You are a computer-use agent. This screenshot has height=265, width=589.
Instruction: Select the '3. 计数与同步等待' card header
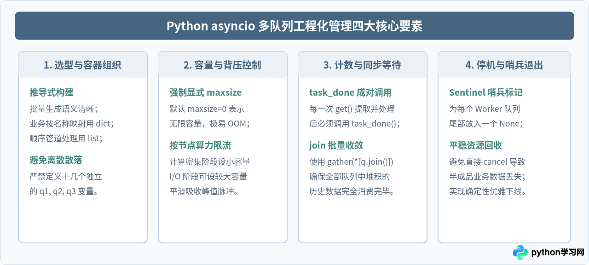point(363,65)
